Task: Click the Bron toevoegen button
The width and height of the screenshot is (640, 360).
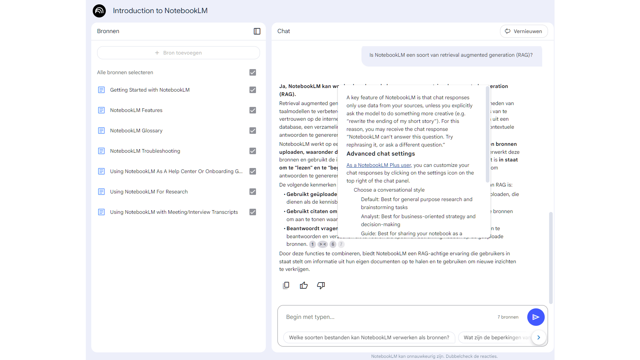Action: [179, 53]
